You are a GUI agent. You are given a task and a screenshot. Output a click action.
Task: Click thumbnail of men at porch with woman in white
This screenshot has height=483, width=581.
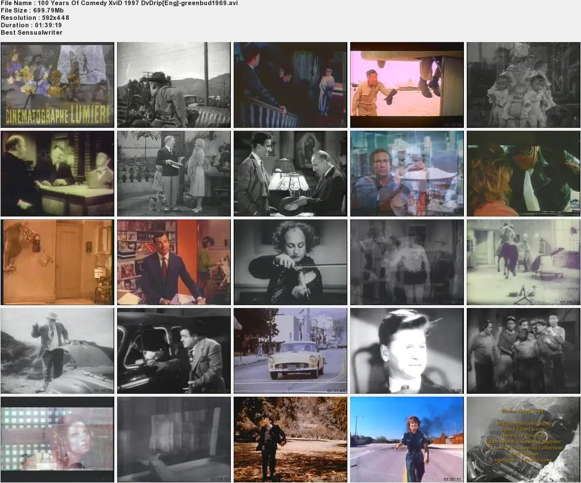point(290,85)
